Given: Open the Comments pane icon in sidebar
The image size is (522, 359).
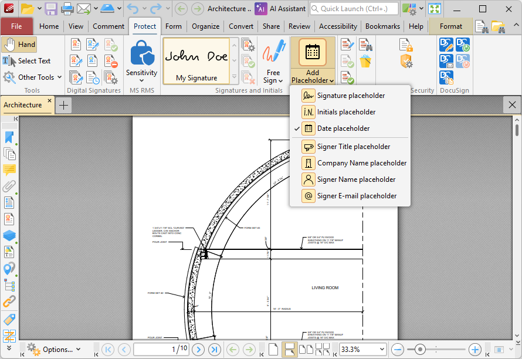Looking at the screenshot, I should (x=9, y=170).
